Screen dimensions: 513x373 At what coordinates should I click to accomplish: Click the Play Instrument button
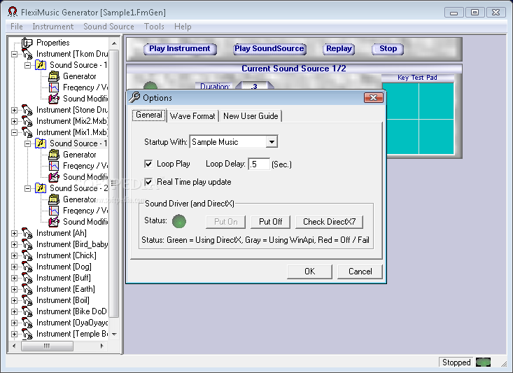pyautogui.click(x=180, y=49)
